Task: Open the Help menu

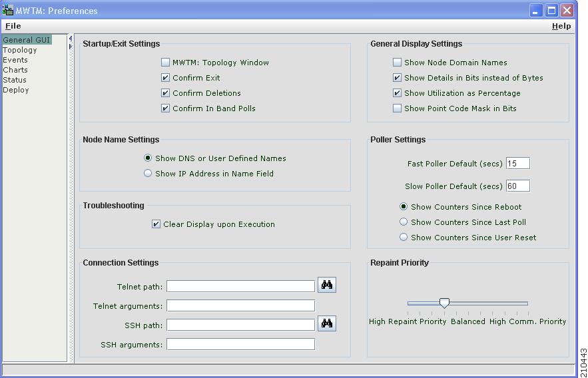Action: coord(561,26)
